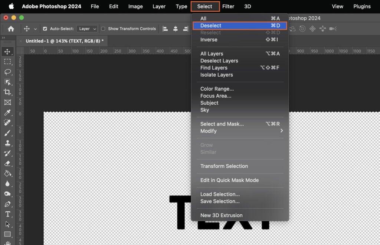
Task: Choose the Clone Stamp tool
Action: [x=8, y=143]
